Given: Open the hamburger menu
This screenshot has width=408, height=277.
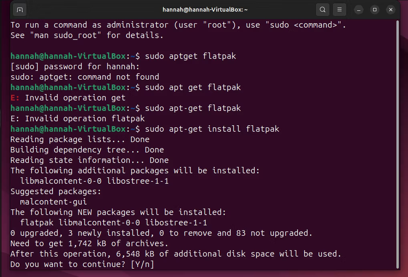Looking at the screenshot, I should (339, 9).
